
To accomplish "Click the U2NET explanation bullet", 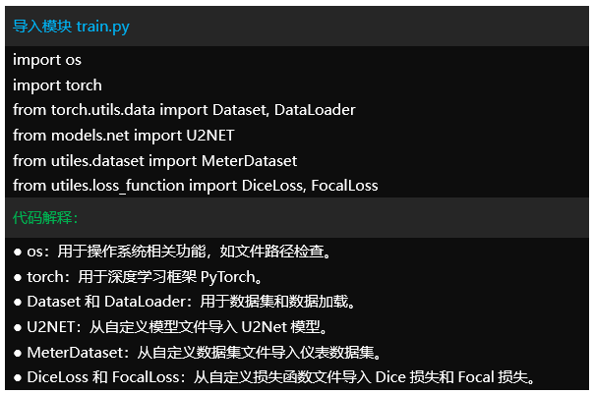I will point(170,326).
